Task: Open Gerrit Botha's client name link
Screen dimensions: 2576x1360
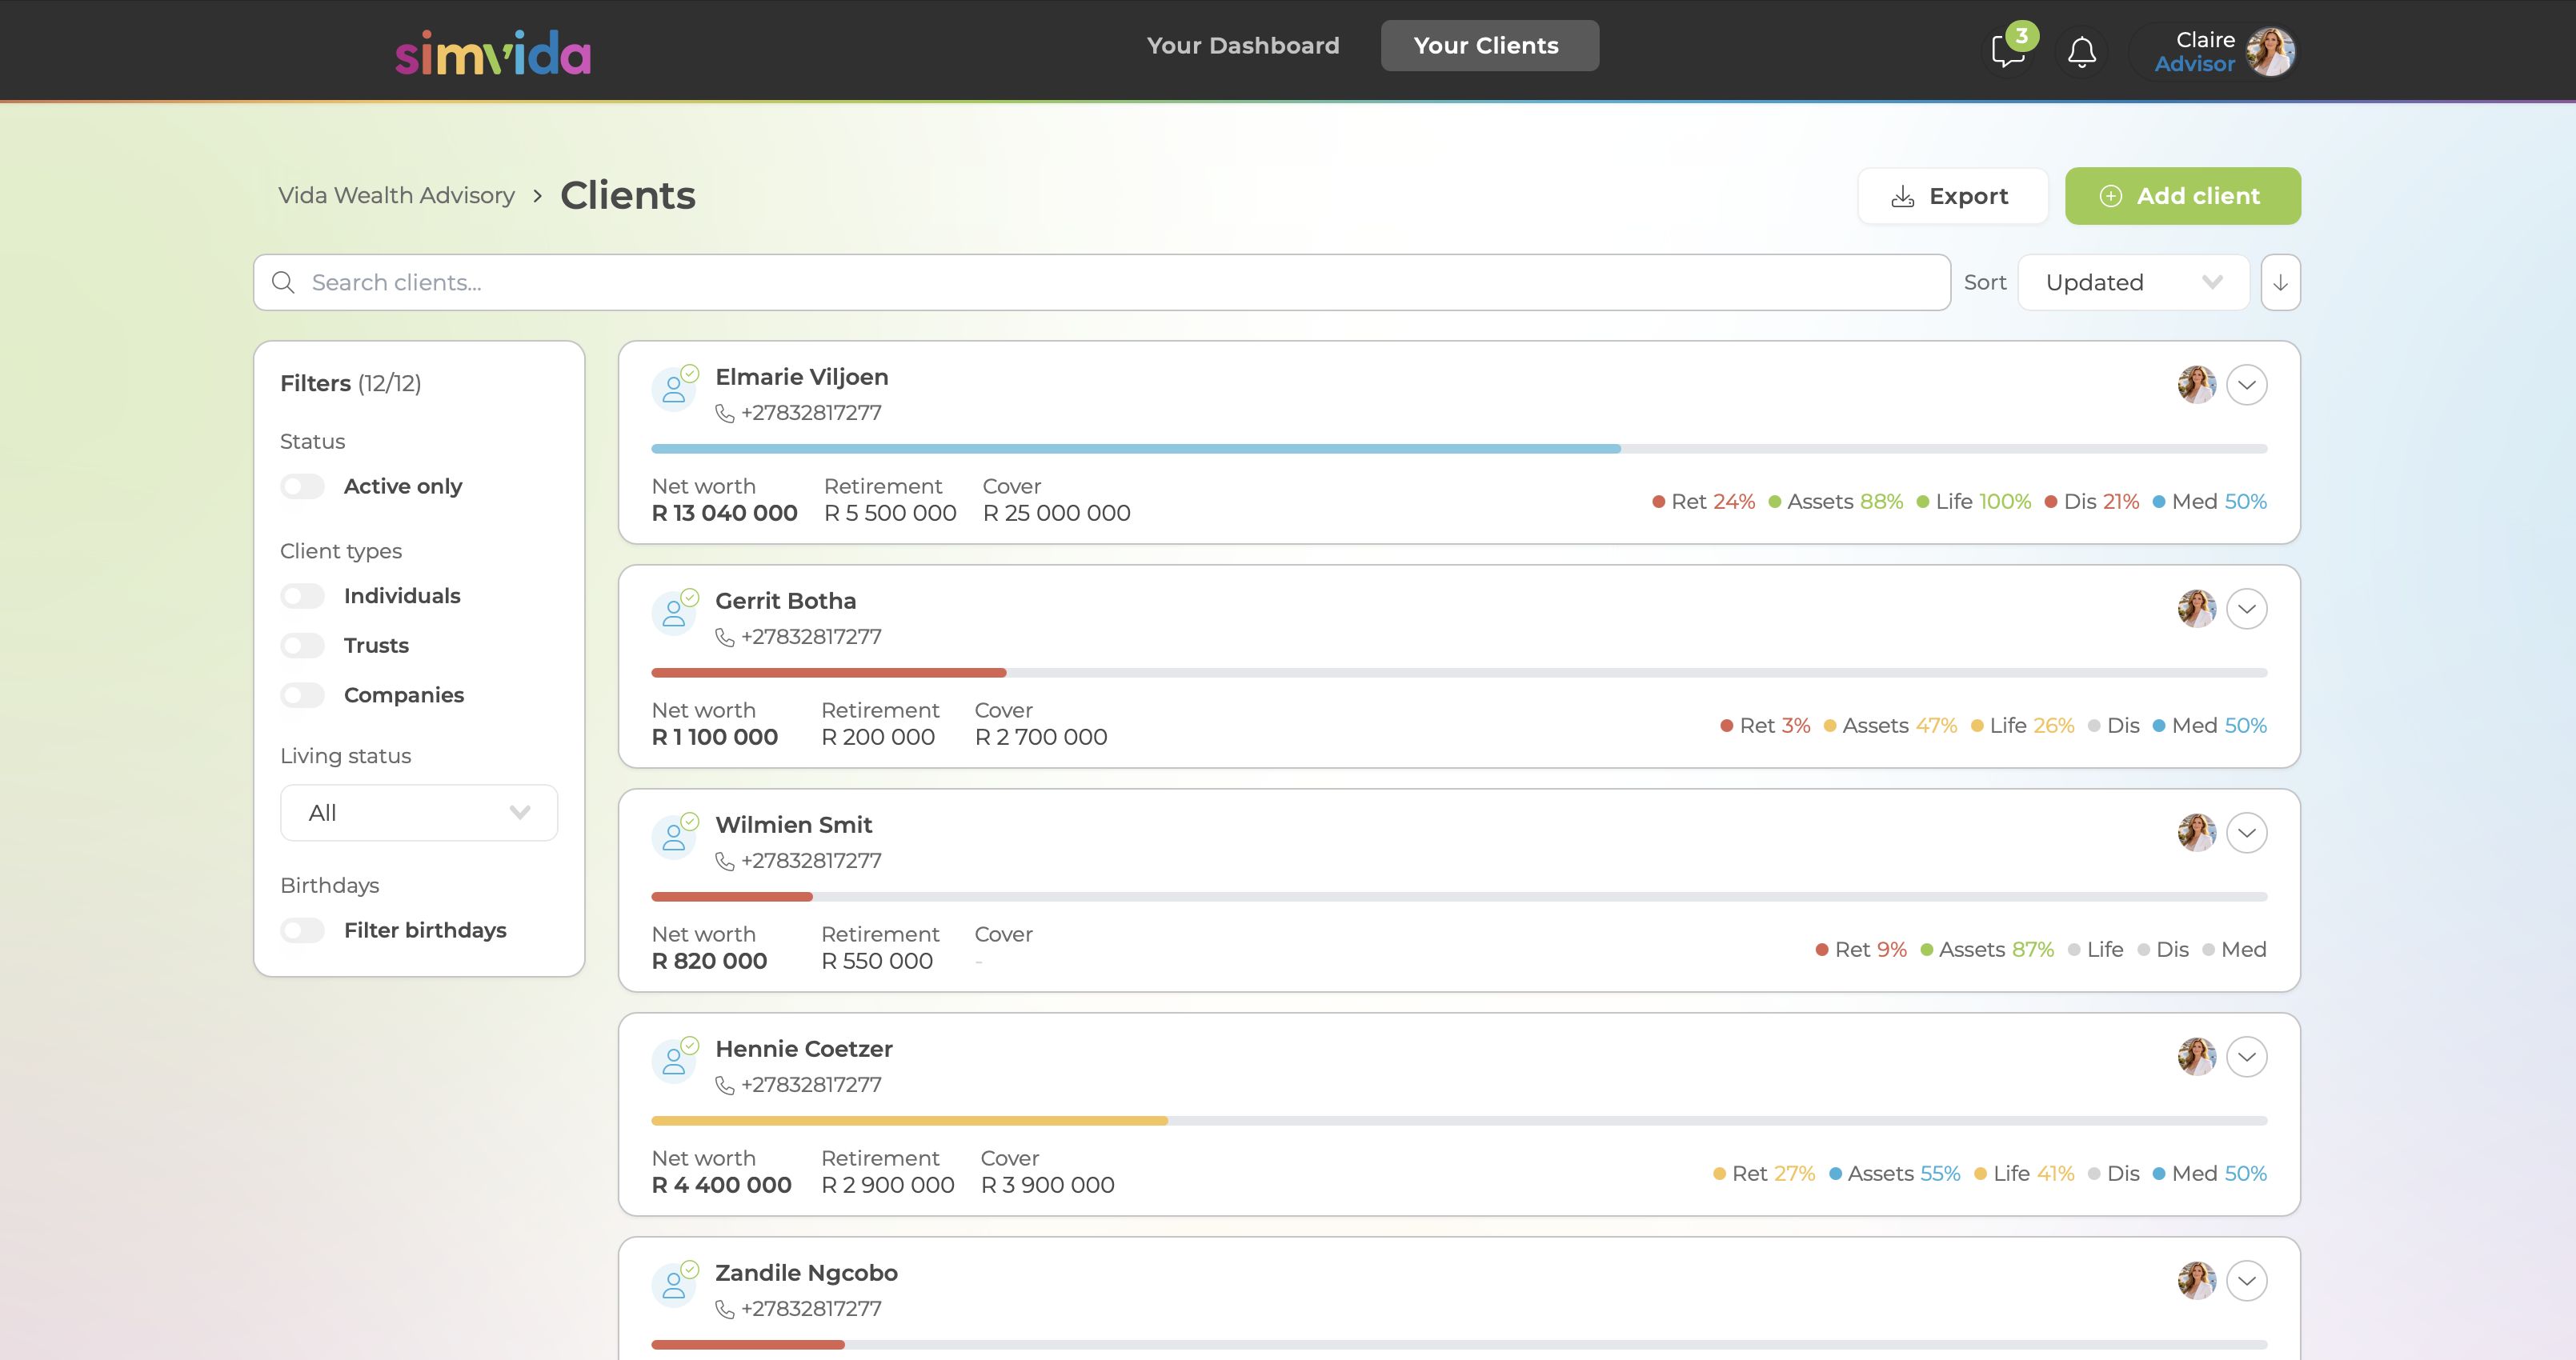Action: tap(786, 601)
